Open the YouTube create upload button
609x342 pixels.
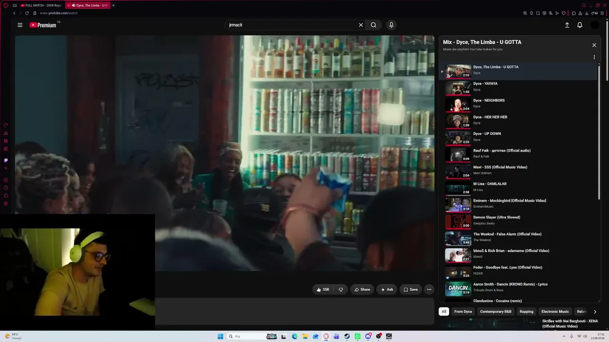pos(567,25)
